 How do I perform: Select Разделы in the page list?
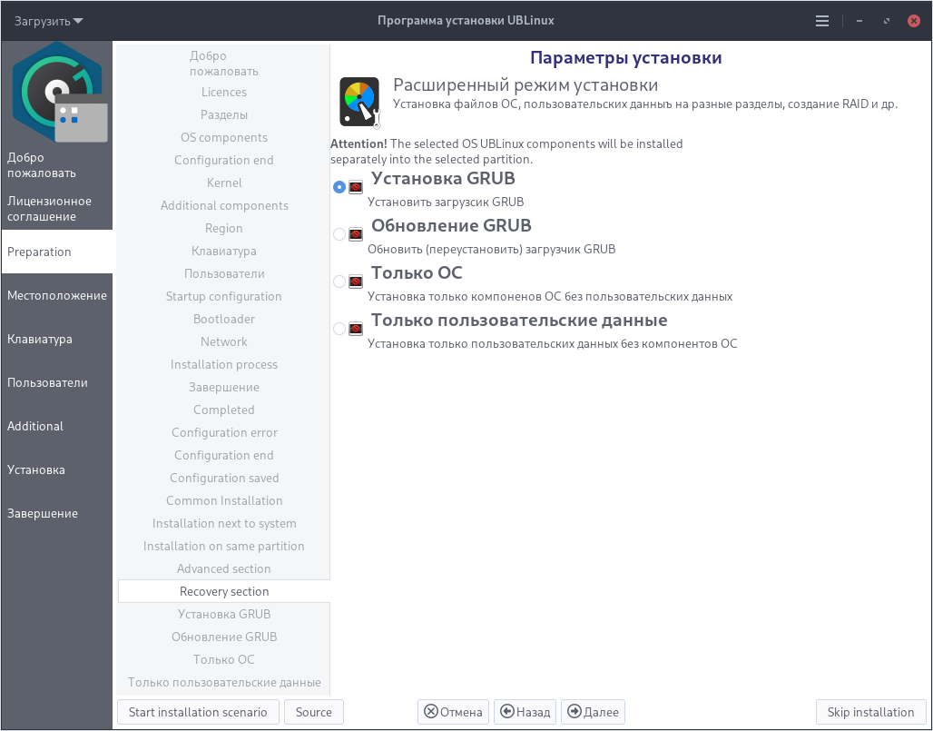(x=224, y=115)
